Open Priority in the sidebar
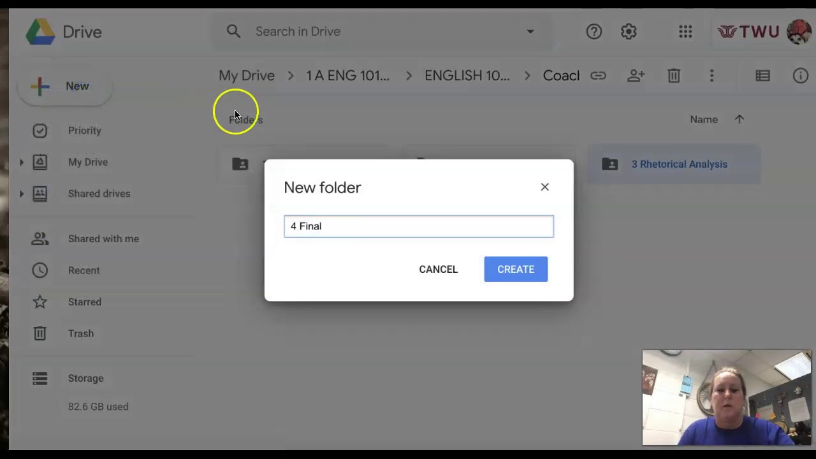The image size is (816, 459). click(x=85, y=130)
